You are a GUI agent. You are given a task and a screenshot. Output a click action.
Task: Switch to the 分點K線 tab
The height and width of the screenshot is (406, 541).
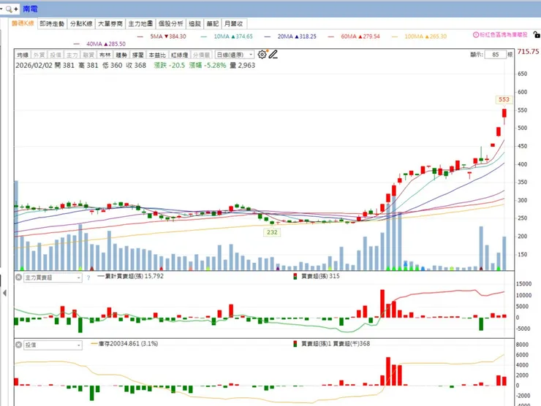[81, 24]
